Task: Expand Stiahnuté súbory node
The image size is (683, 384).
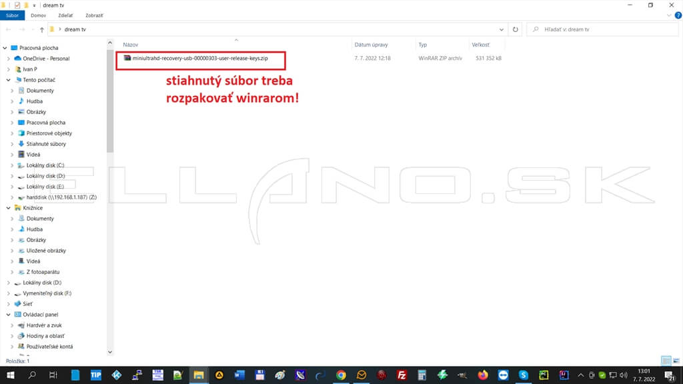Action: (12, 144)
